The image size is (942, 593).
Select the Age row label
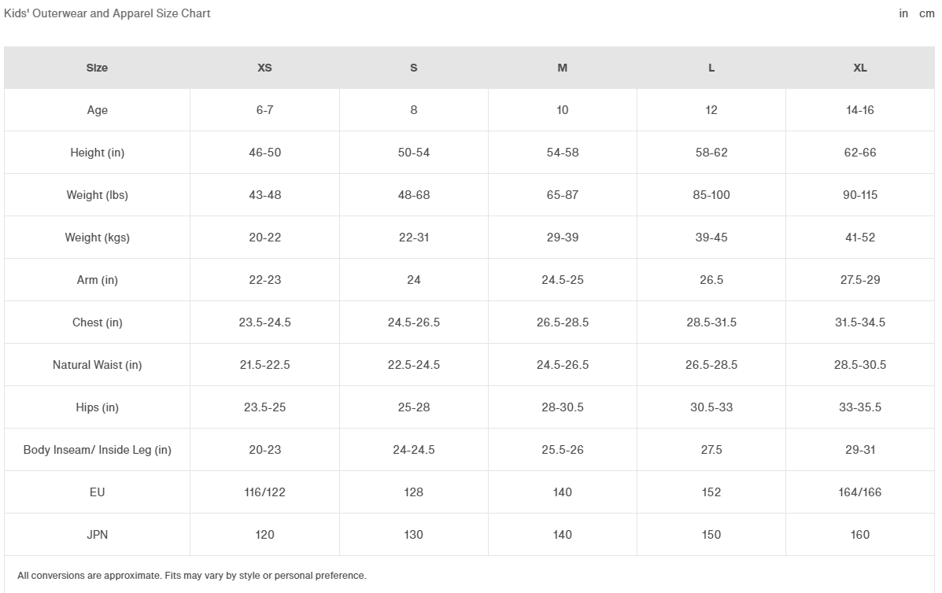pos(97,110)
